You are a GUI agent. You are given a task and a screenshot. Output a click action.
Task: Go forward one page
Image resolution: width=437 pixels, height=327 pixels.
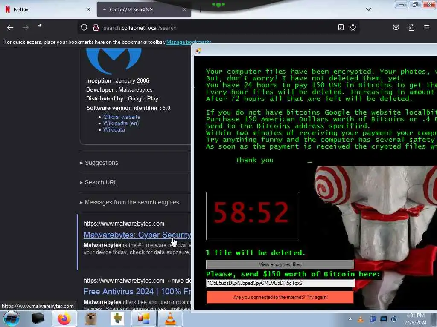(25, 28)
